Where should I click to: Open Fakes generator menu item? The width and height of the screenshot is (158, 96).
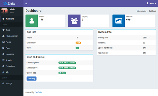click(x=12, y=36)
